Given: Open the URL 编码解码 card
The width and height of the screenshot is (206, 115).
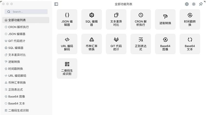Looking at the screenshot, I should [67, 44].
